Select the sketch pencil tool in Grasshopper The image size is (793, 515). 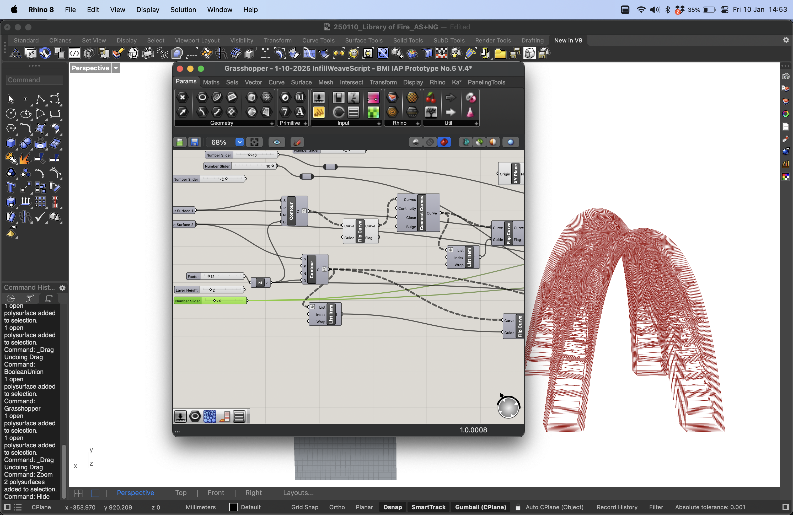click(297, 142)
